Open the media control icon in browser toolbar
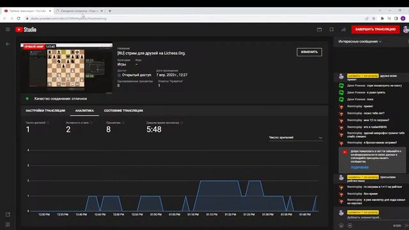Screen dimensions: 409x230 coord(389,19)
